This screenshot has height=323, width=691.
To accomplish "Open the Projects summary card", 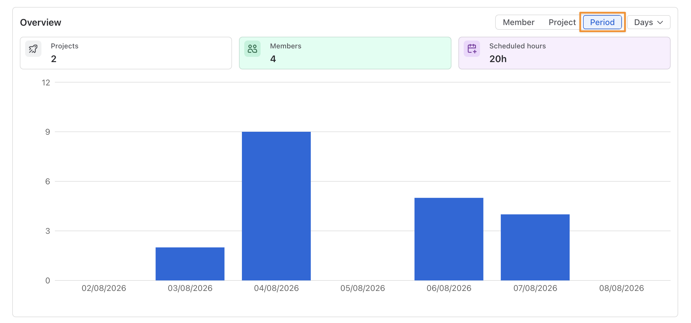I will (126, 53).
